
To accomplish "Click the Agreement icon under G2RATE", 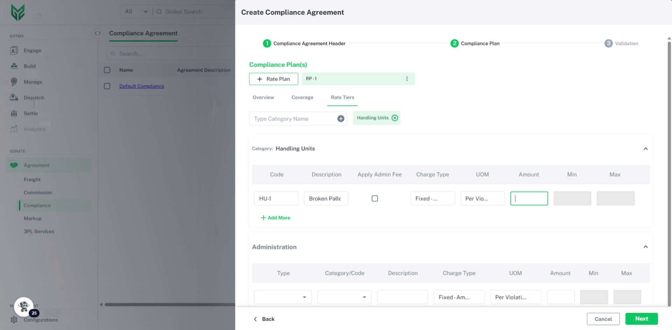I will click(x=14, y=165).
